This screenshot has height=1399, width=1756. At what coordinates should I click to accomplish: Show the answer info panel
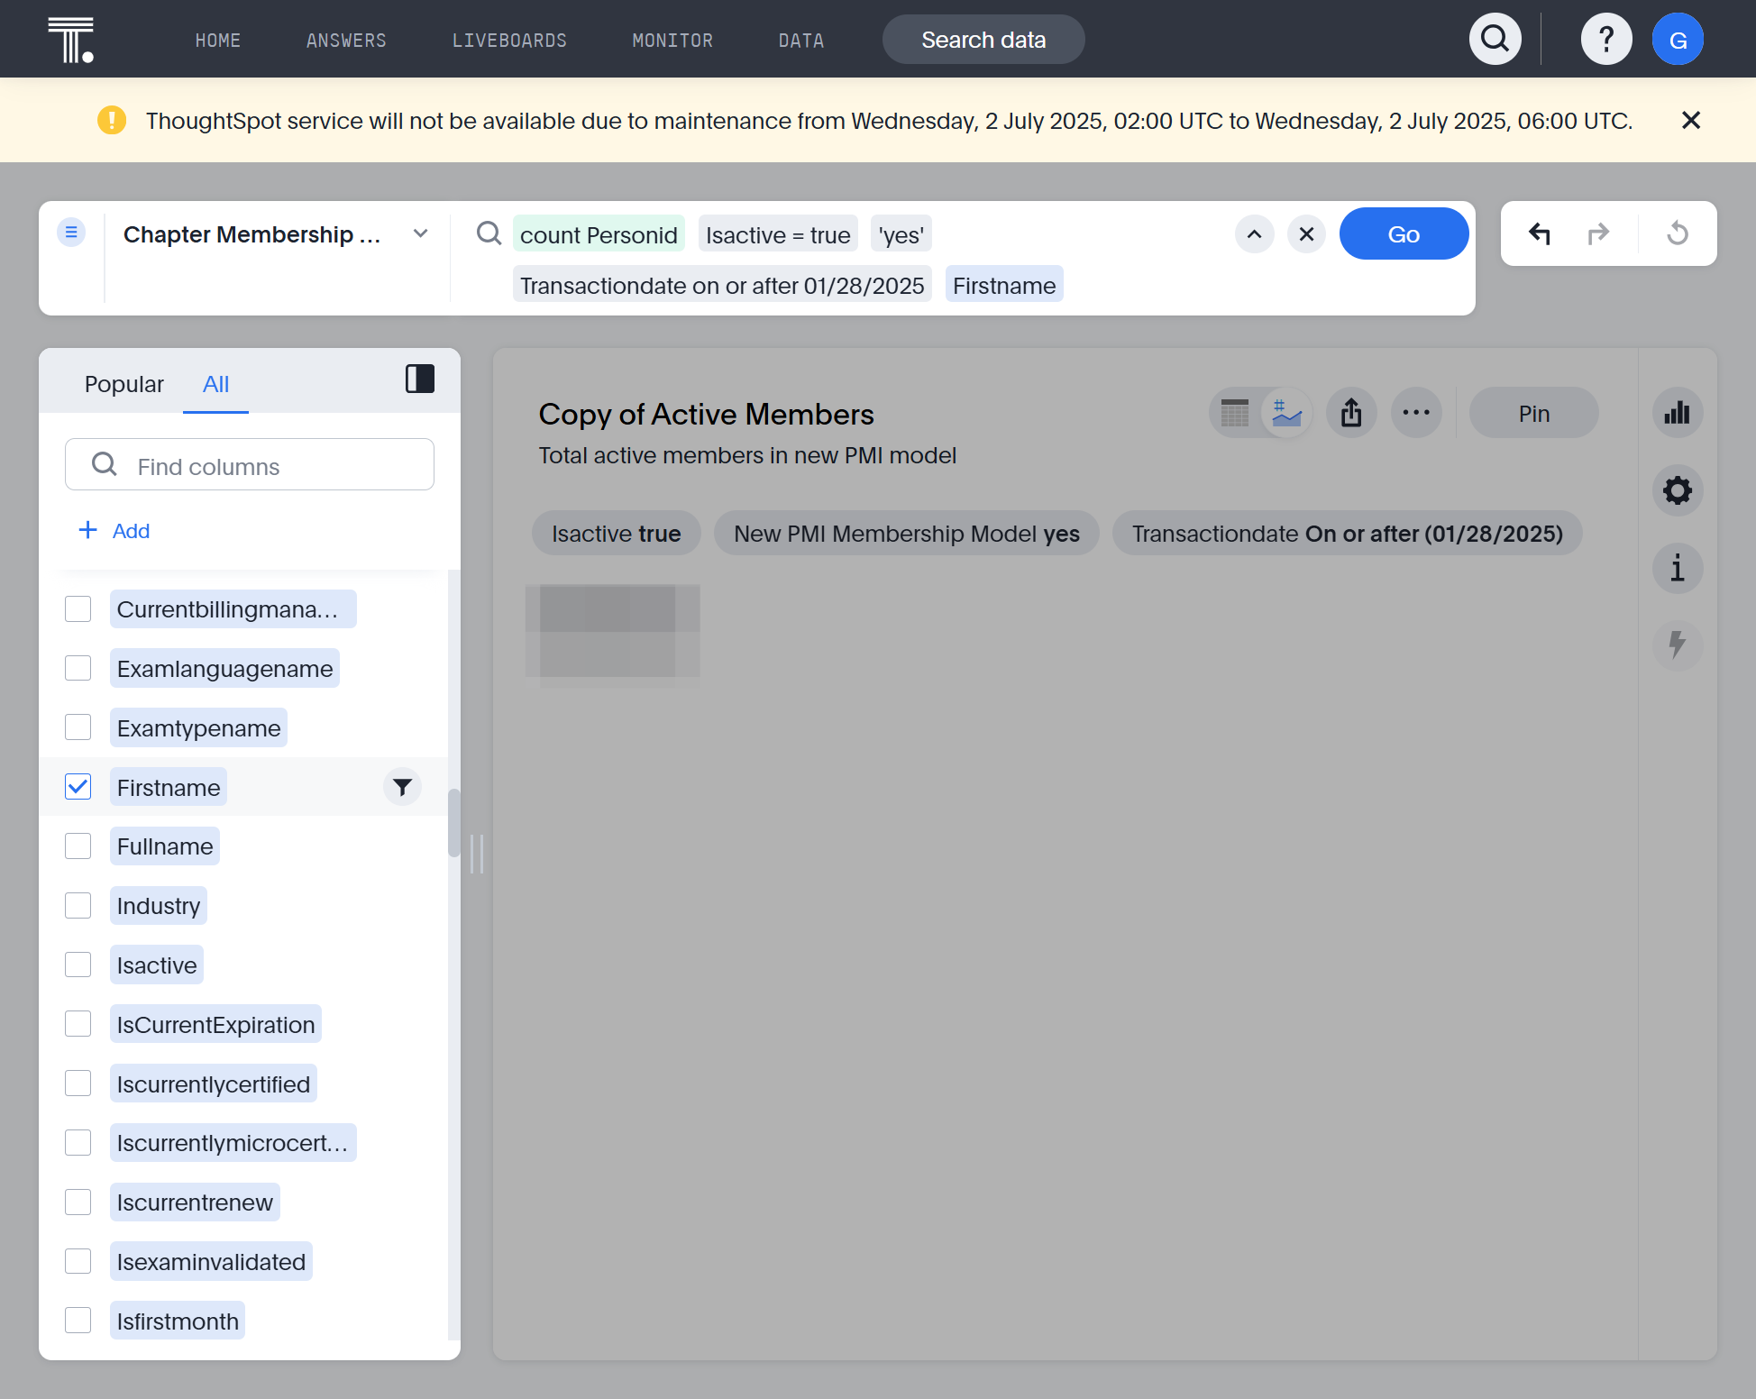(x=1678, y=568)
